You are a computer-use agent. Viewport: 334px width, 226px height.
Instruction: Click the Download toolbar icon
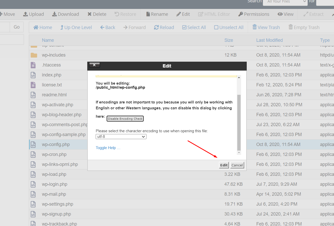(54, 14)
